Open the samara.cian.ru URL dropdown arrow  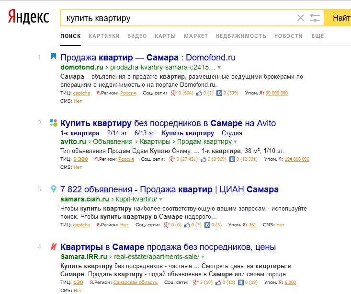[161, 199]
